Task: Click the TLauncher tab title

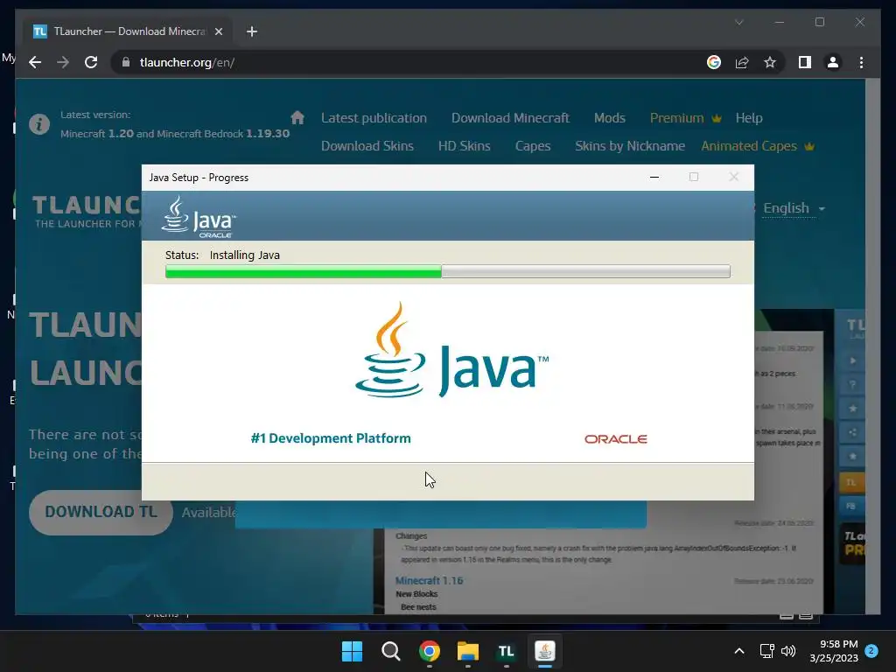Action: pyautogui.click(x=129, y=31)
